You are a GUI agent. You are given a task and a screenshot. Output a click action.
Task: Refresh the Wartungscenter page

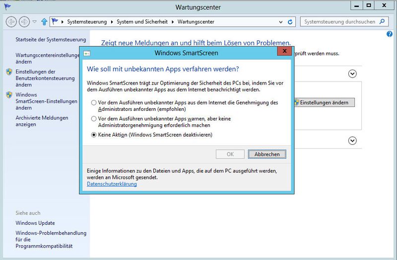click(x=290, y=22)
